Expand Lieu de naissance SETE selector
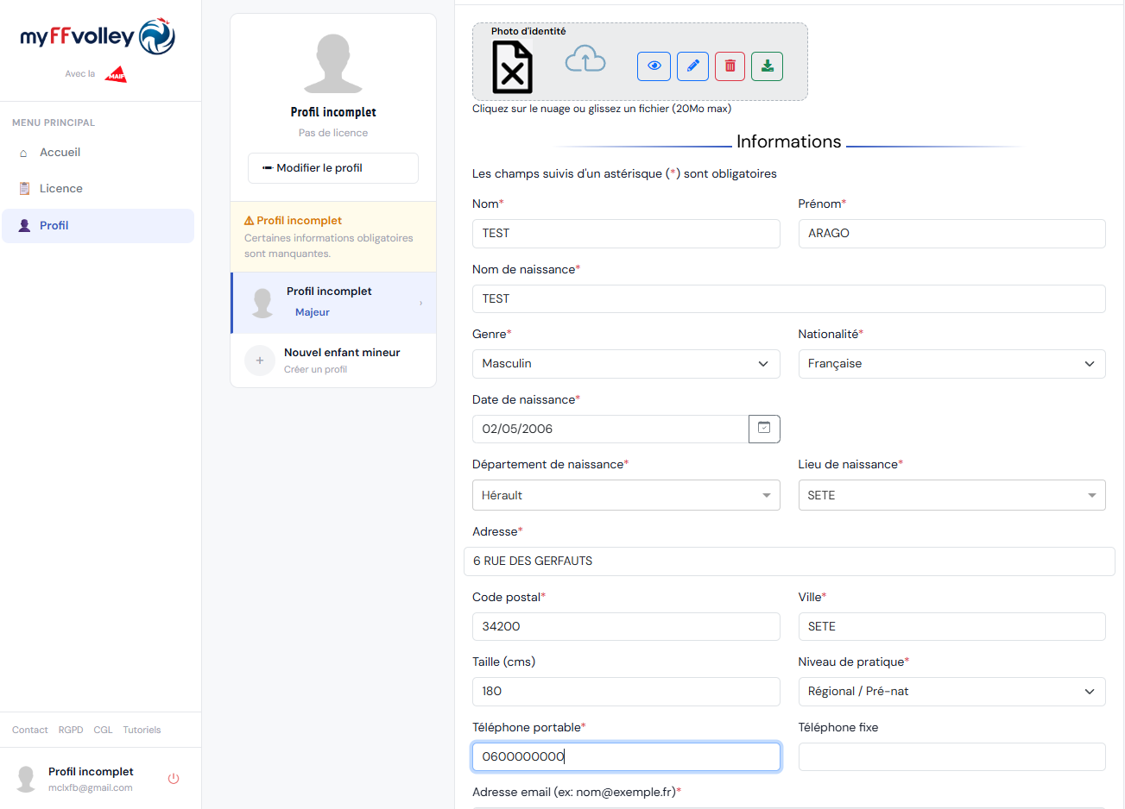Image resolution: width=1125 pixels, height=809 pixels. click(951, 495)
